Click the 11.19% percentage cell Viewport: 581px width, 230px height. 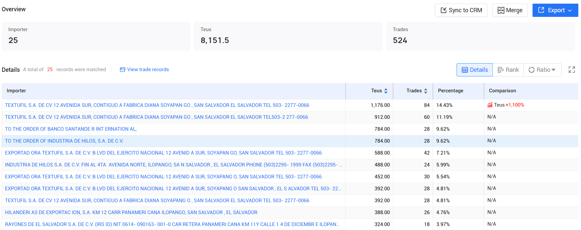click(x=444, y=117)
